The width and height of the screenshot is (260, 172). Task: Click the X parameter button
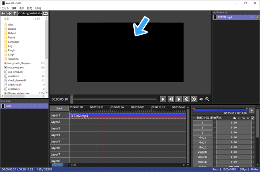[203, 123]
